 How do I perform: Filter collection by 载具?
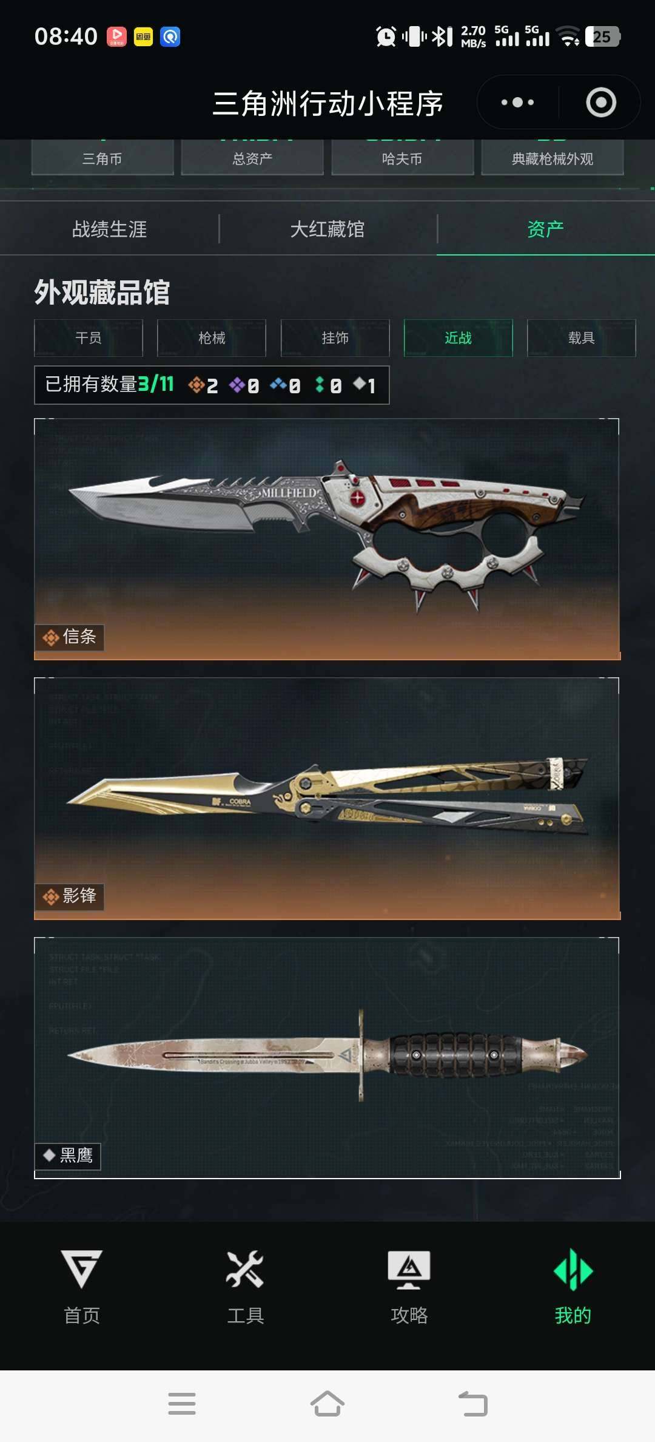tap(582, 338)
